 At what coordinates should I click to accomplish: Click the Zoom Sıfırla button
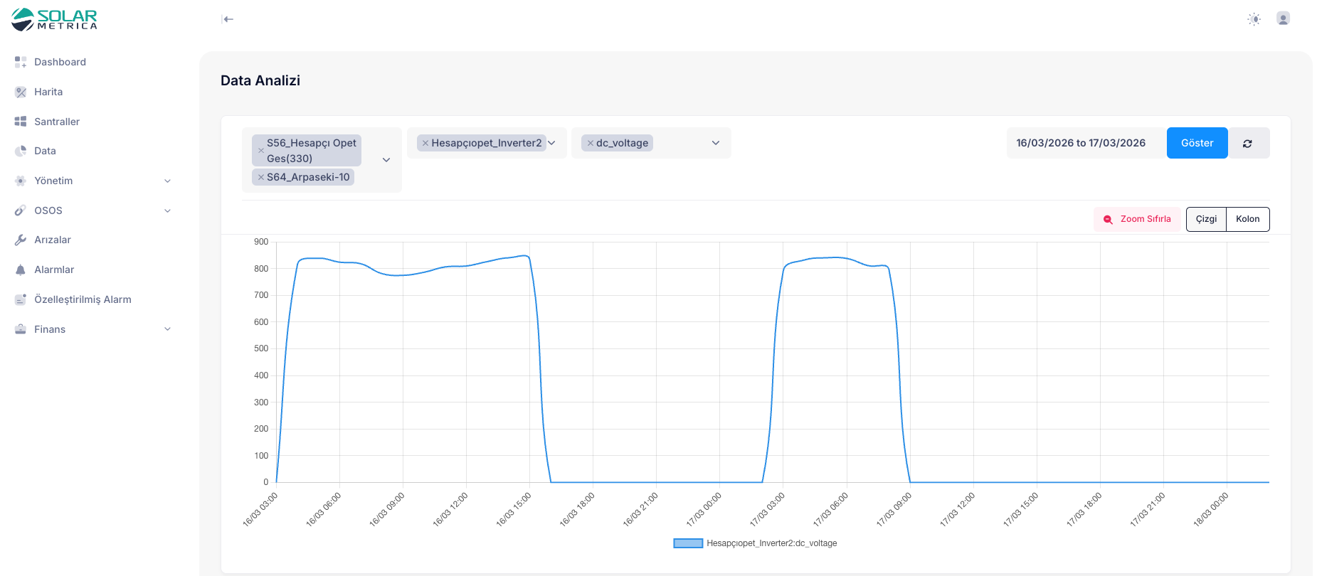[x=1137, y=219]
